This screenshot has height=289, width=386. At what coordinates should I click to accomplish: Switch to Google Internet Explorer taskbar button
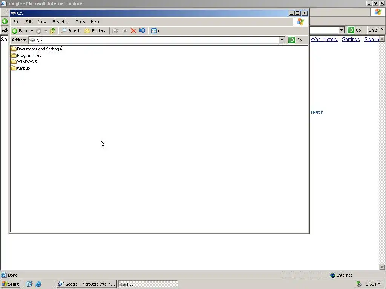pos(87,284)
